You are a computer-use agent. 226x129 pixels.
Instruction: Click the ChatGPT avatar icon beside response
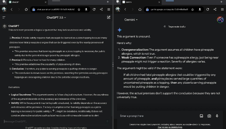click(5, 26)
